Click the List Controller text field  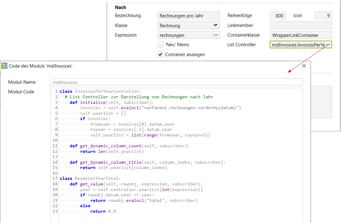click(x=297, y=45)
